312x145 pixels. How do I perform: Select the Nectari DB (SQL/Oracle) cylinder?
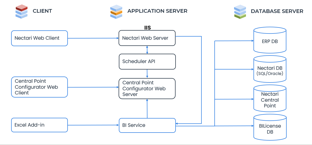pyautogui.click(x=270, y=70)
